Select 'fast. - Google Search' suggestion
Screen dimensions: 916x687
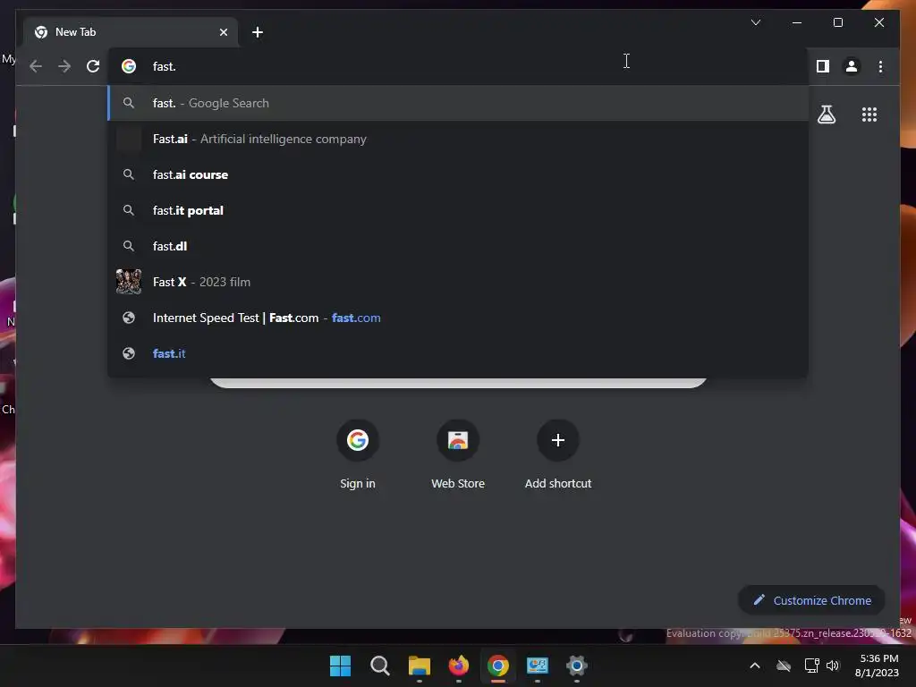click(458, 104)
